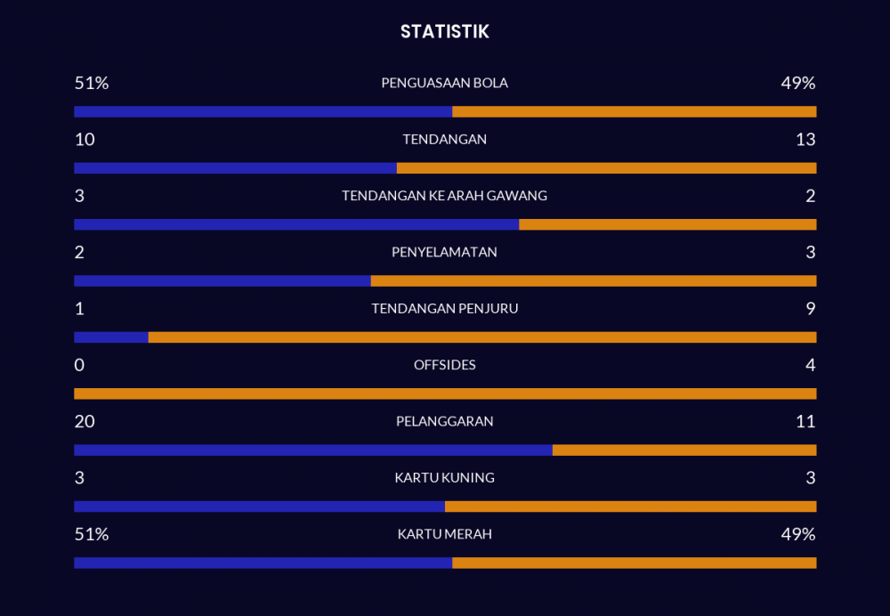Viewport: 890px width, 616px height.
Task: Select the PELANGGARAN label
Action: (x=444, y=421)
